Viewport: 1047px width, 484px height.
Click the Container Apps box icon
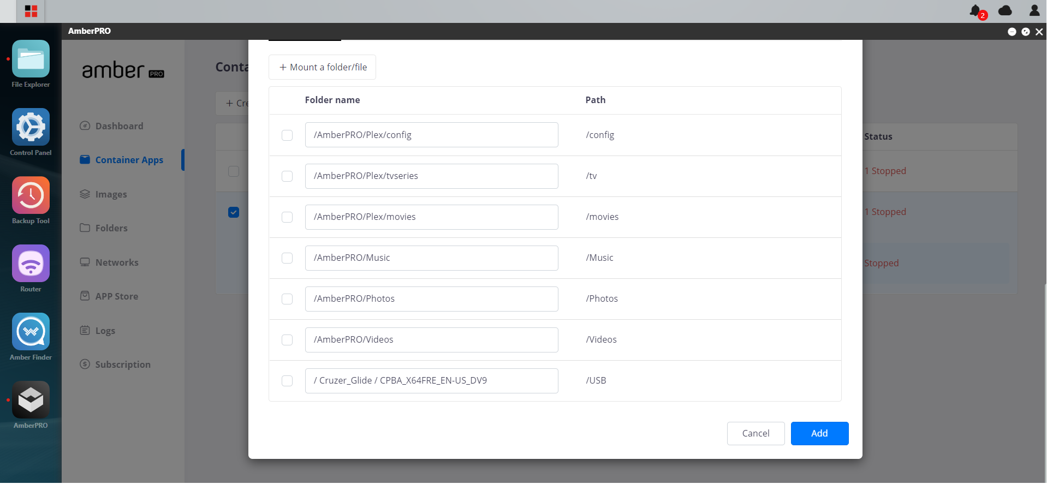pos(85,160)
